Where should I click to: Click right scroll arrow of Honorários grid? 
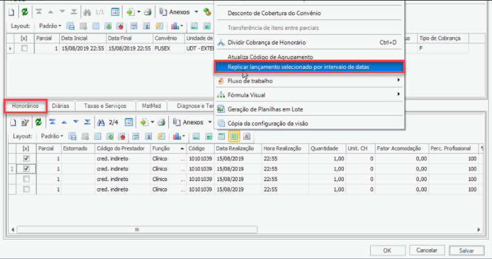tap(479, 230)
